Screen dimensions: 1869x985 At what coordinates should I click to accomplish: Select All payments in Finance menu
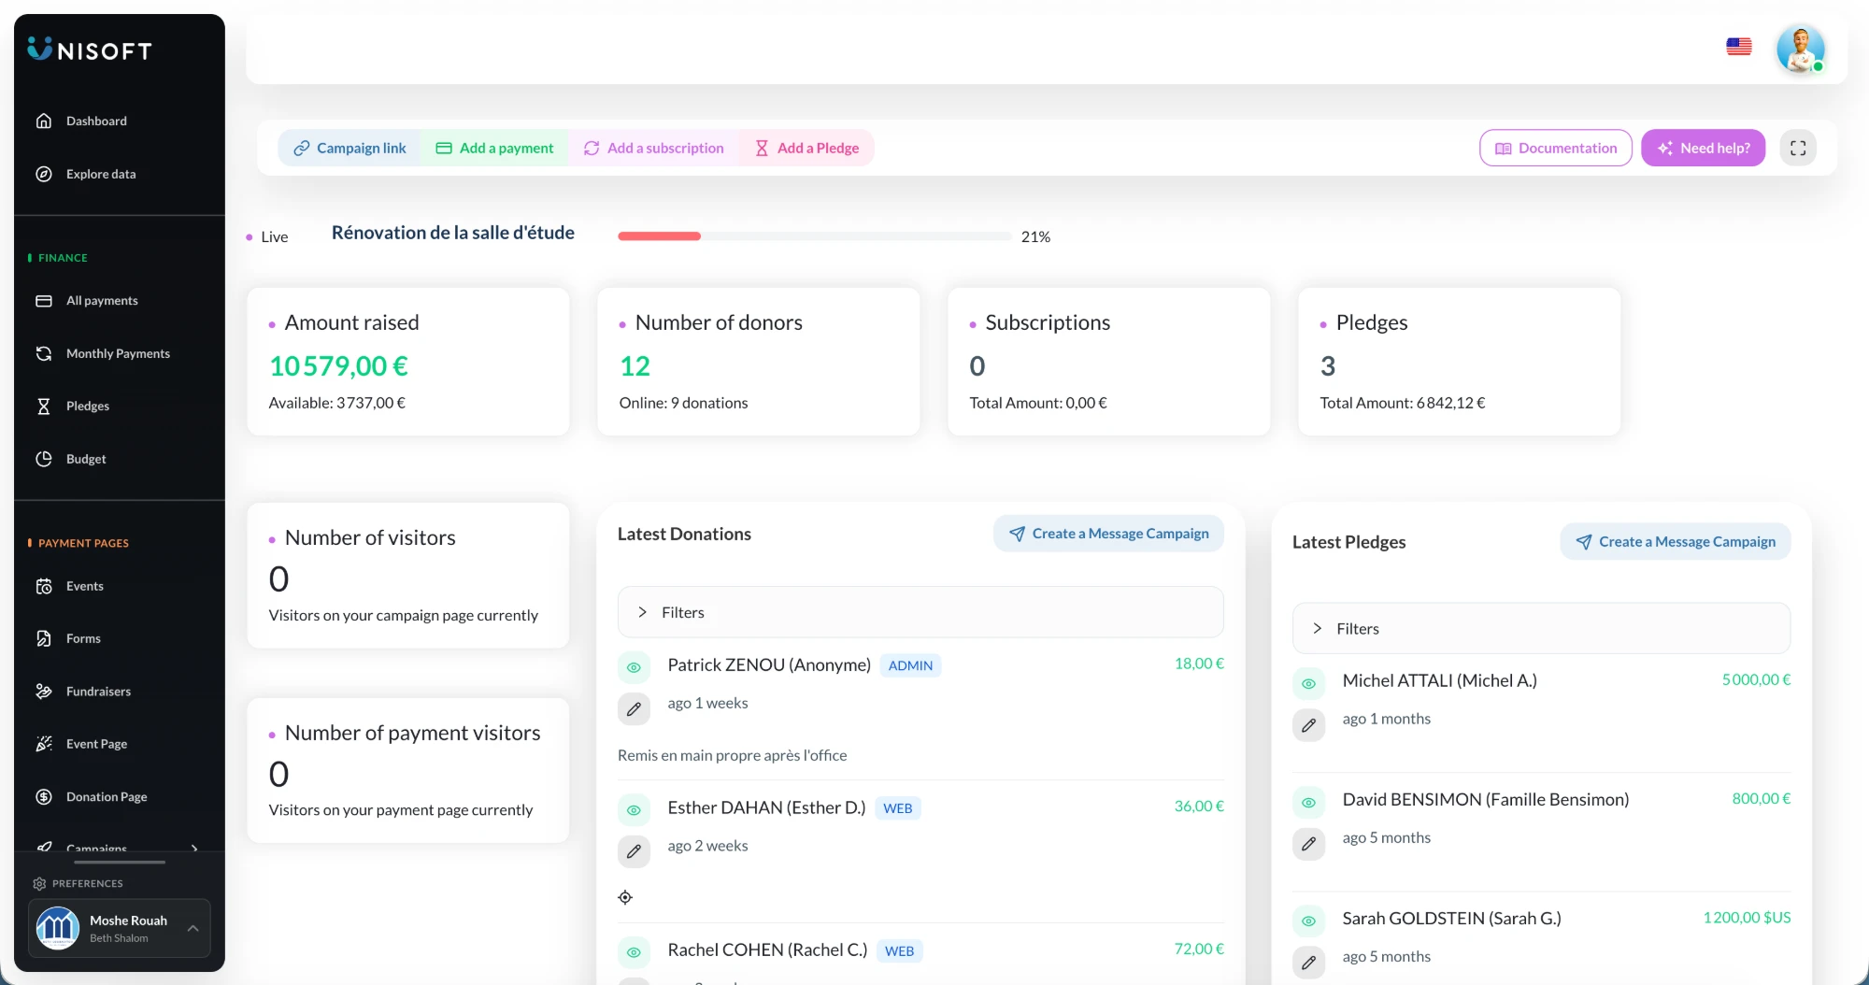[x=102, y=301]
